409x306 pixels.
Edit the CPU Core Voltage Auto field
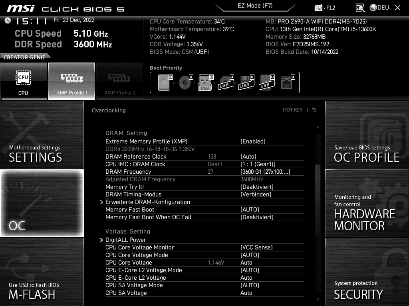[246, 262]
